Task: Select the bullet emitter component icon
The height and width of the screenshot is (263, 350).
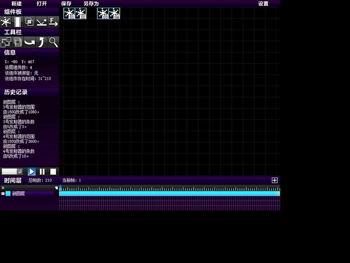Action: coord(6,22)
